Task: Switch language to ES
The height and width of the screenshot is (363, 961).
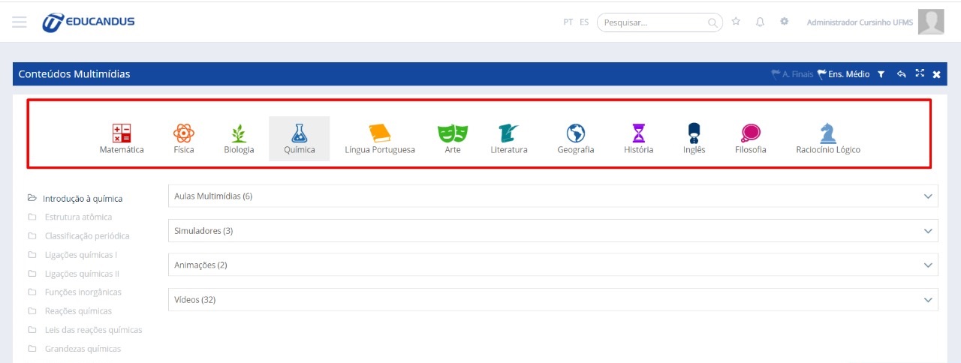Action: [x=584, y=22]
